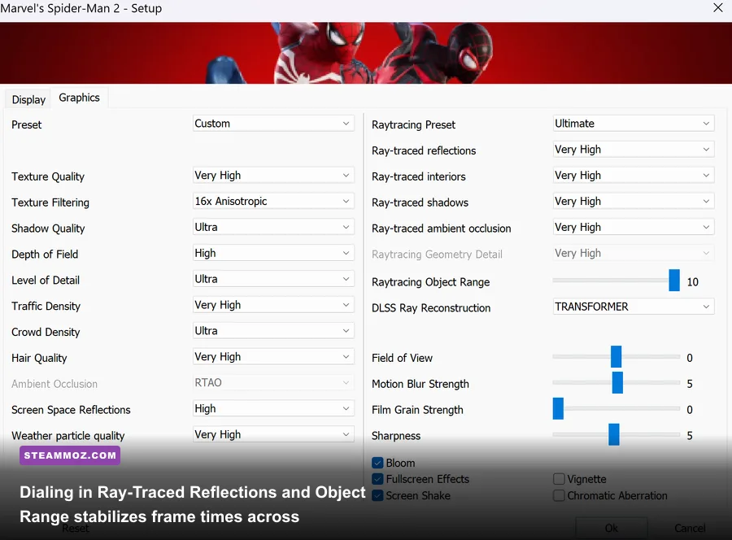Open the Ray-traced interiors dropdown
The height and width of the screenshot is (540, 732).
point(634,176)
